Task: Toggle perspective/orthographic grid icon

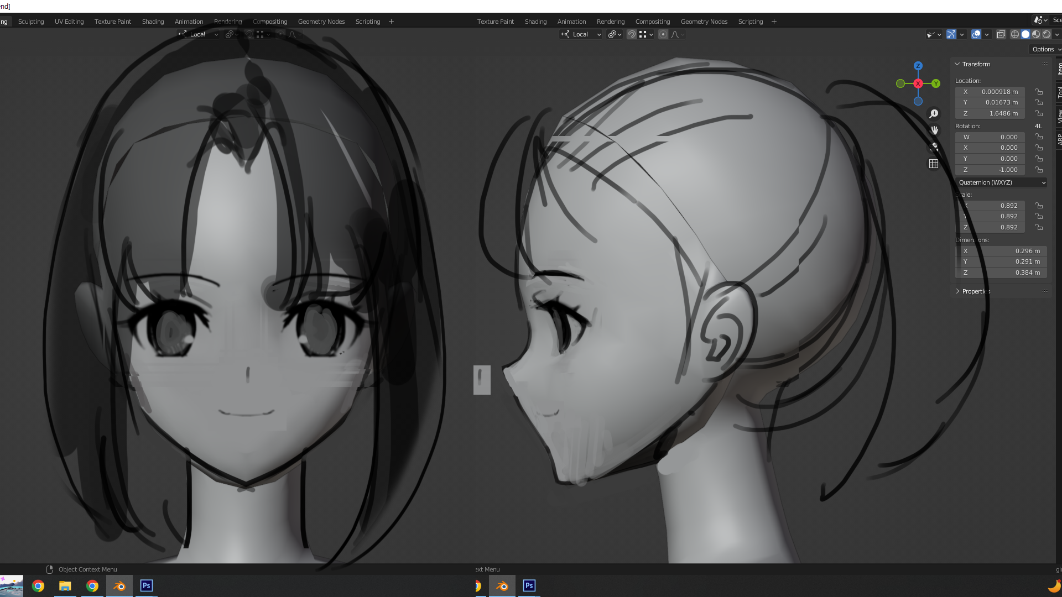Action: pos(934,164)
